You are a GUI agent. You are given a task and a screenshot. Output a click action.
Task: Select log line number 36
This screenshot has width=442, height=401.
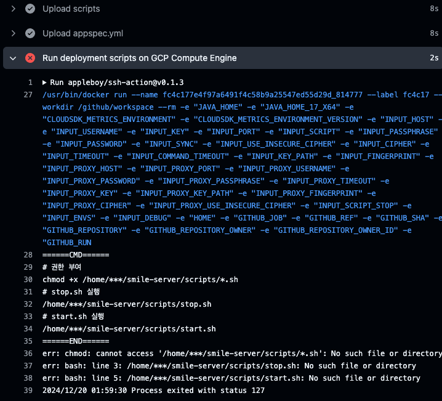28,354
